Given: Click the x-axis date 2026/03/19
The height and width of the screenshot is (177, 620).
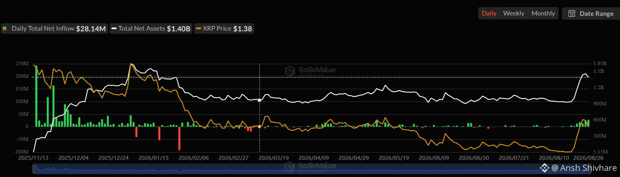Looking at the screenshot, I should [274, 158].
